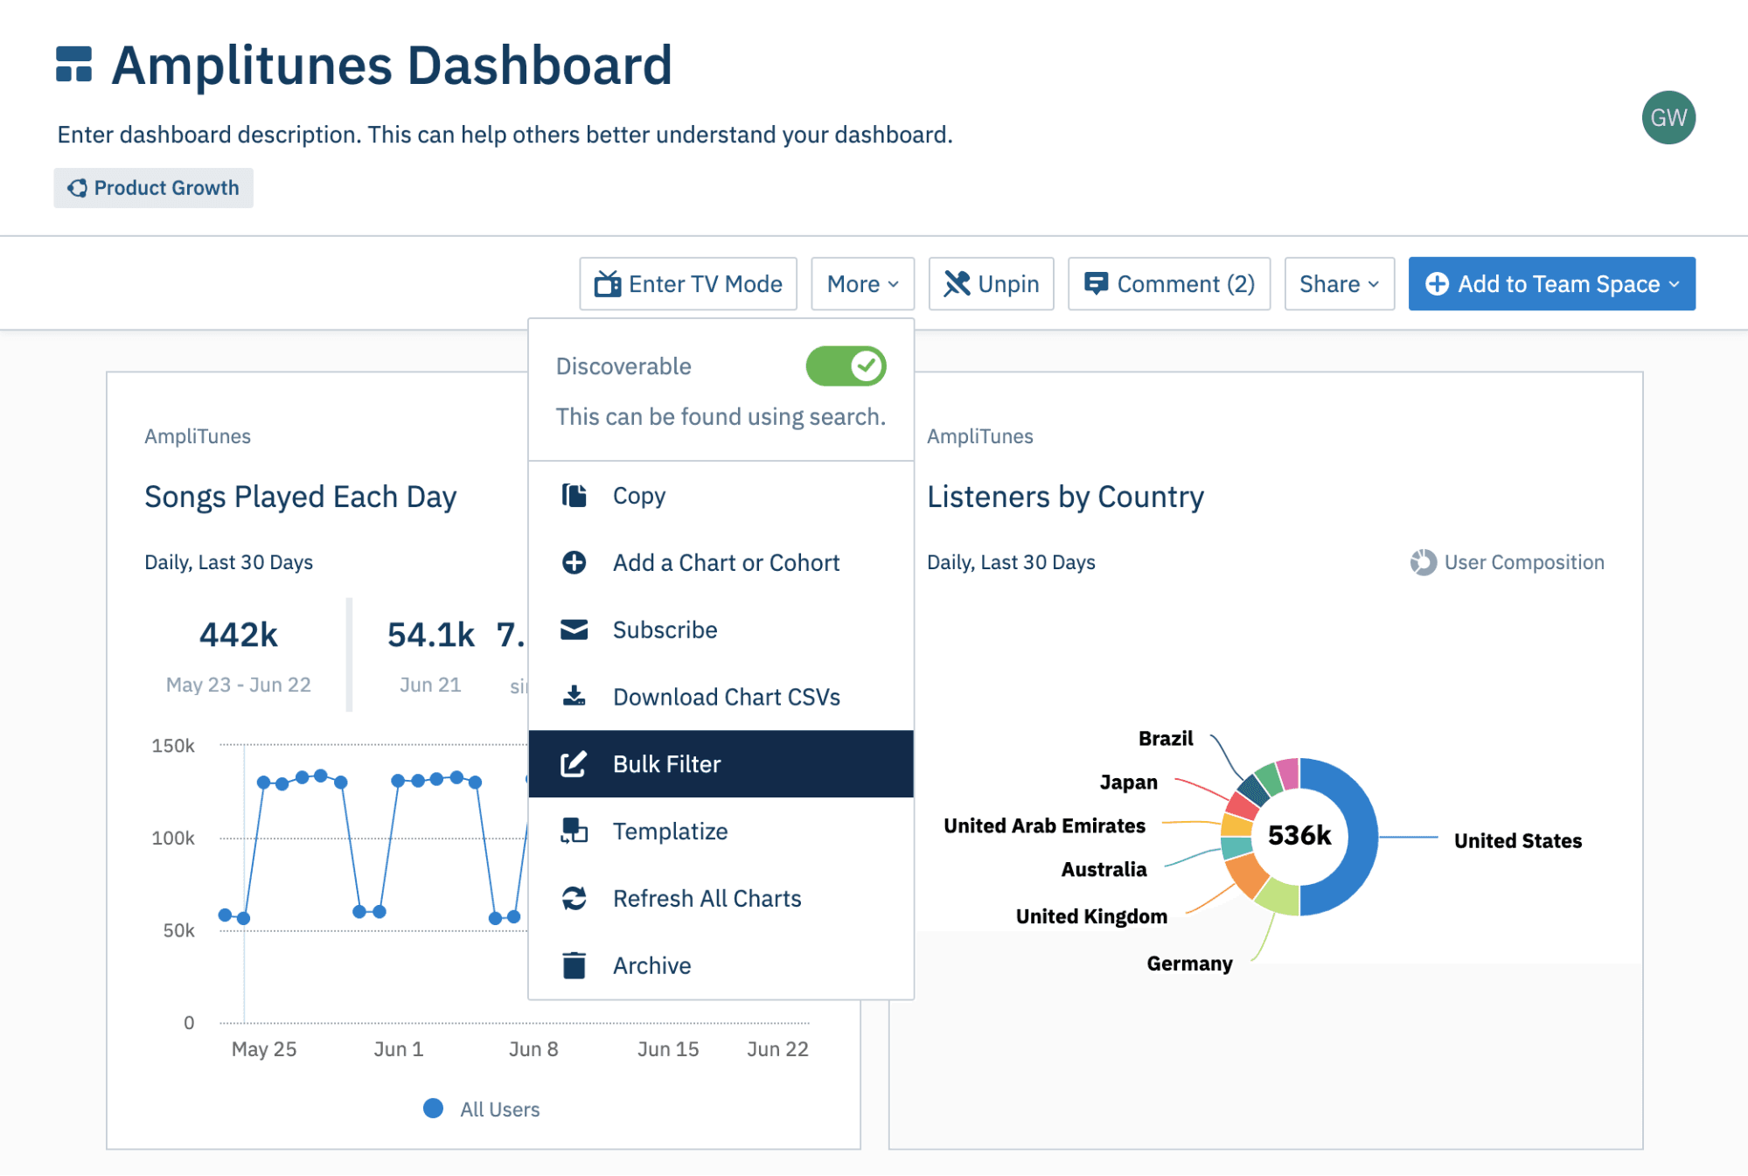Click the Product Growth tag

(x=153, y=187)
